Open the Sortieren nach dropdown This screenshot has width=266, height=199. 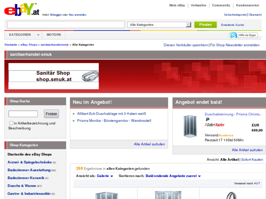173,176
